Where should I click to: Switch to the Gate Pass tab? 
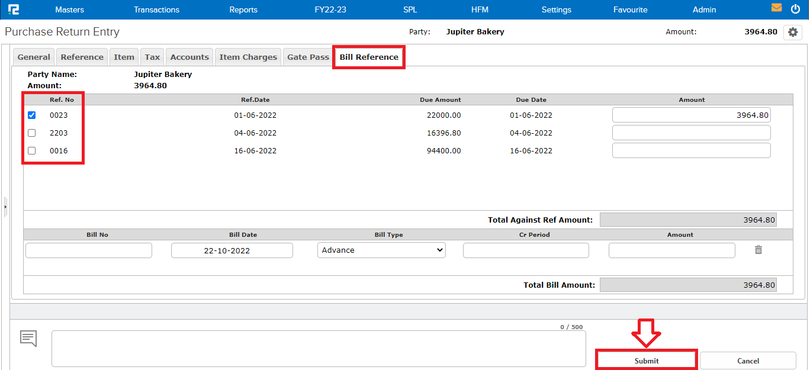[308, 57]
